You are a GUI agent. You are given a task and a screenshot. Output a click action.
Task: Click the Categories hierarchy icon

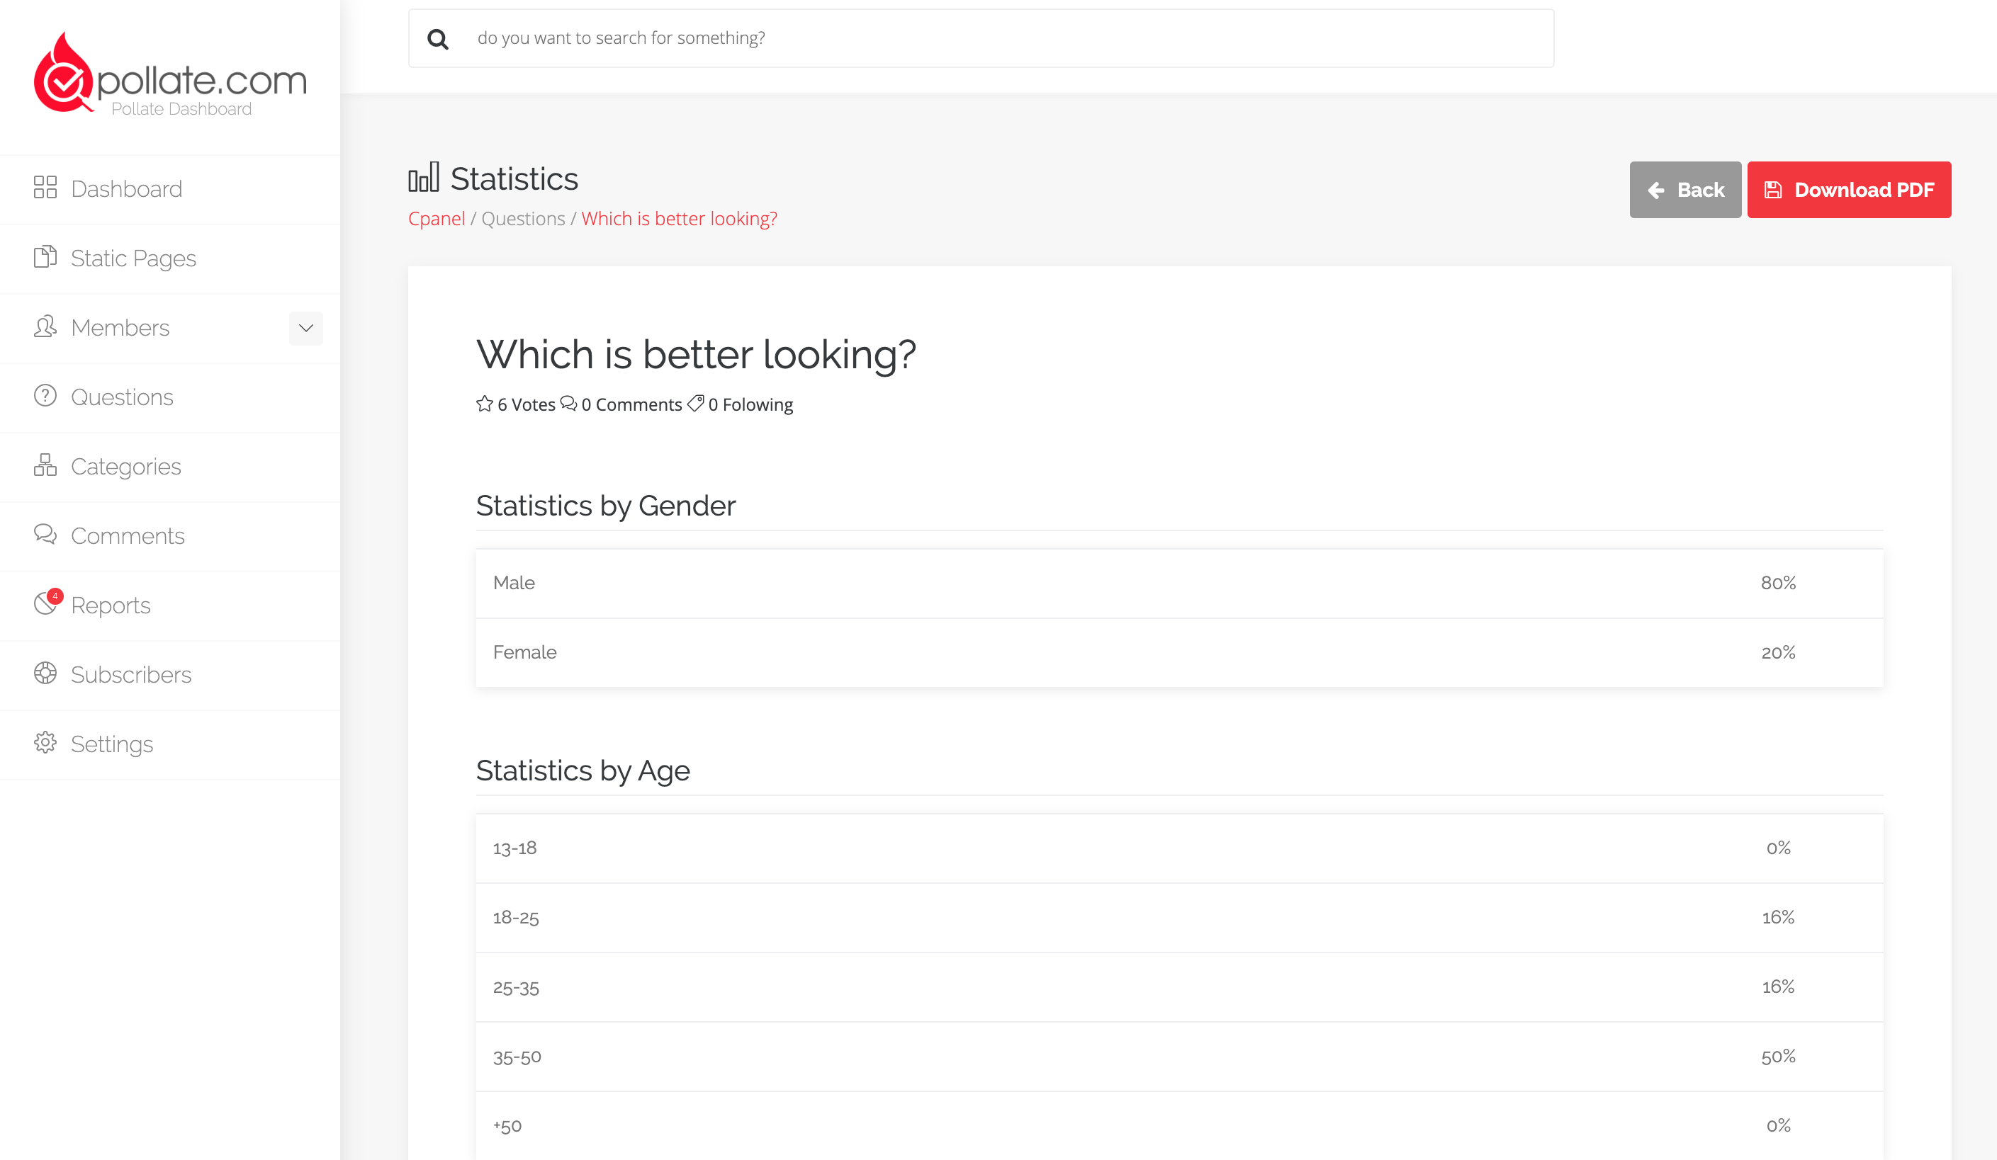coord(45,465)
